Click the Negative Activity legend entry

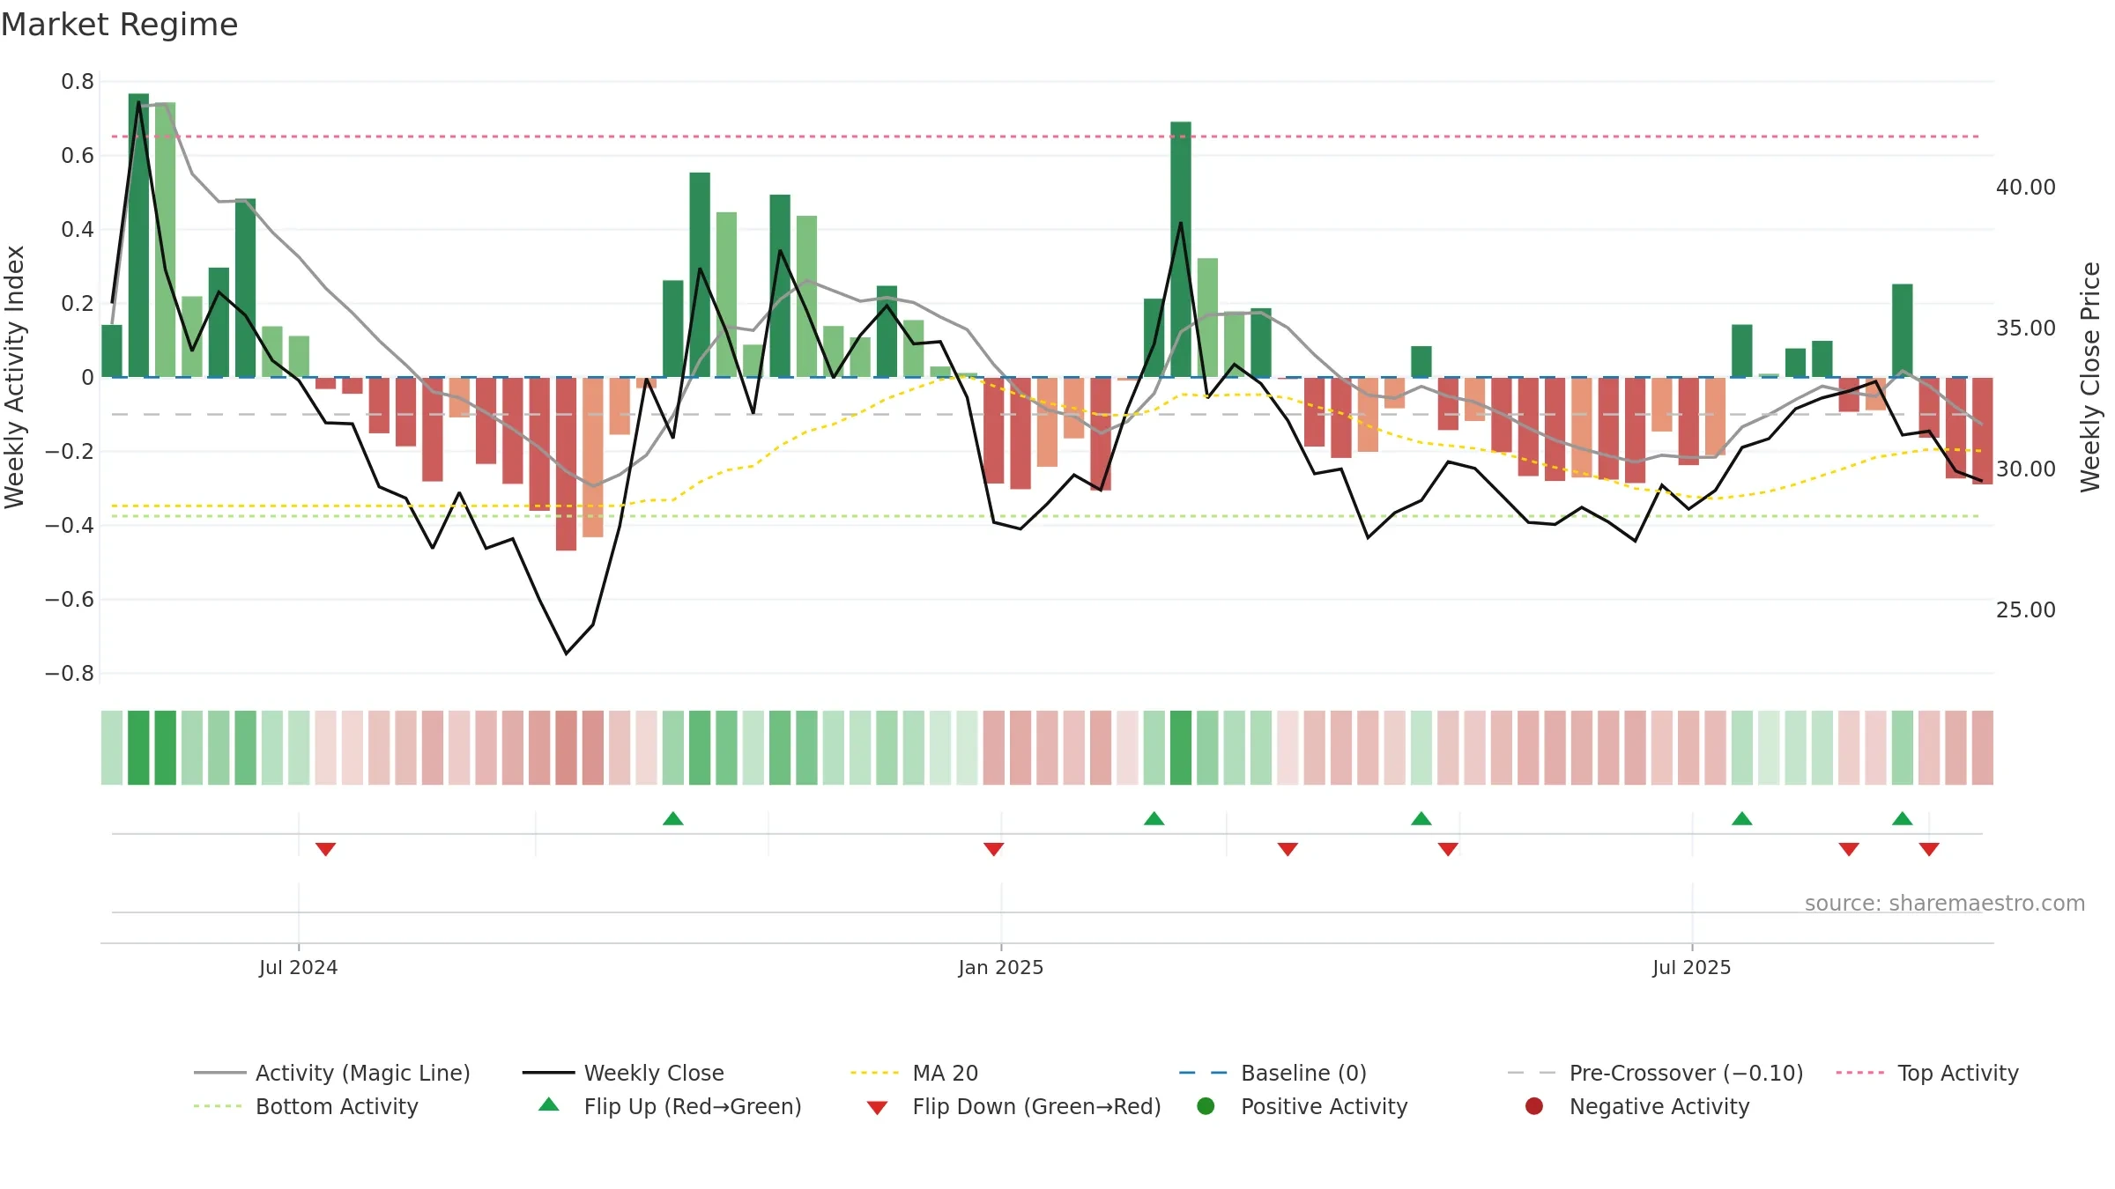[1636, 1106]
